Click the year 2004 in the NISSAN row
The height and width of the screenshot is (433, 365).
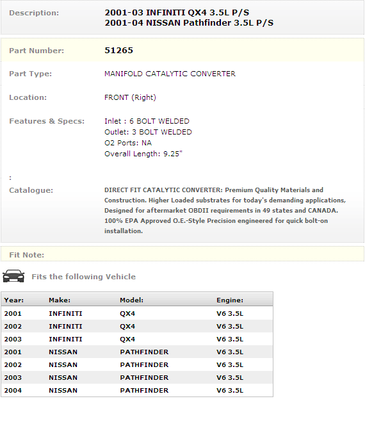[x=13, y=391]
